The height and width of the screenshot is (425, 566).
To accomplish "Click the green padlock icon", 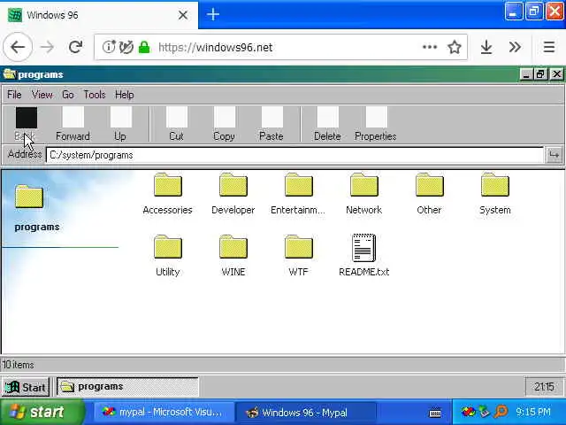I will [144, 47].
